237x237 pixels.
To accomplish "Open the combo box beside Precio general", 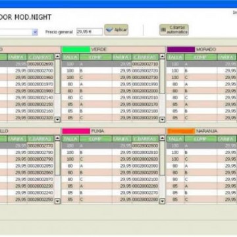I will (x=35, y=32).
